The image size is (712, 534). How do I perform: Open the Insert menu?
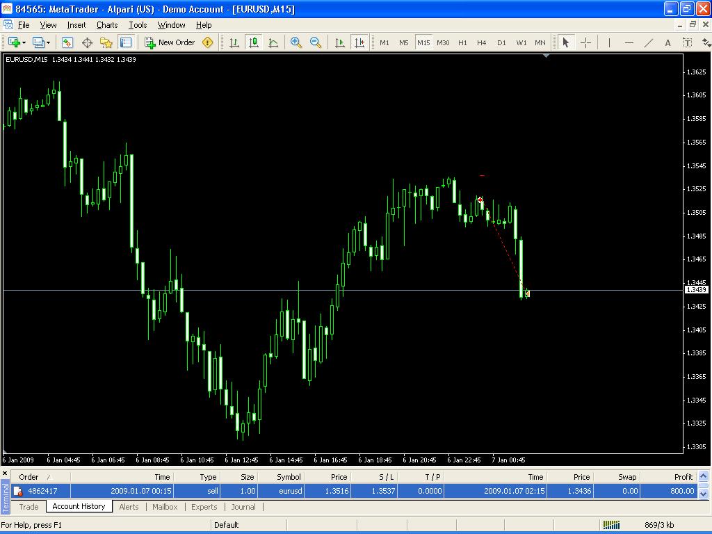[x=76, y=25]
